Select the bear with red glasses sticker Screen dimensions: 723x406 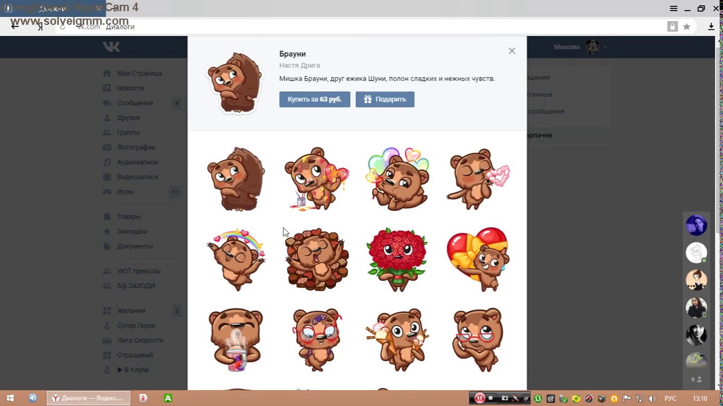(x=478, y=339)
